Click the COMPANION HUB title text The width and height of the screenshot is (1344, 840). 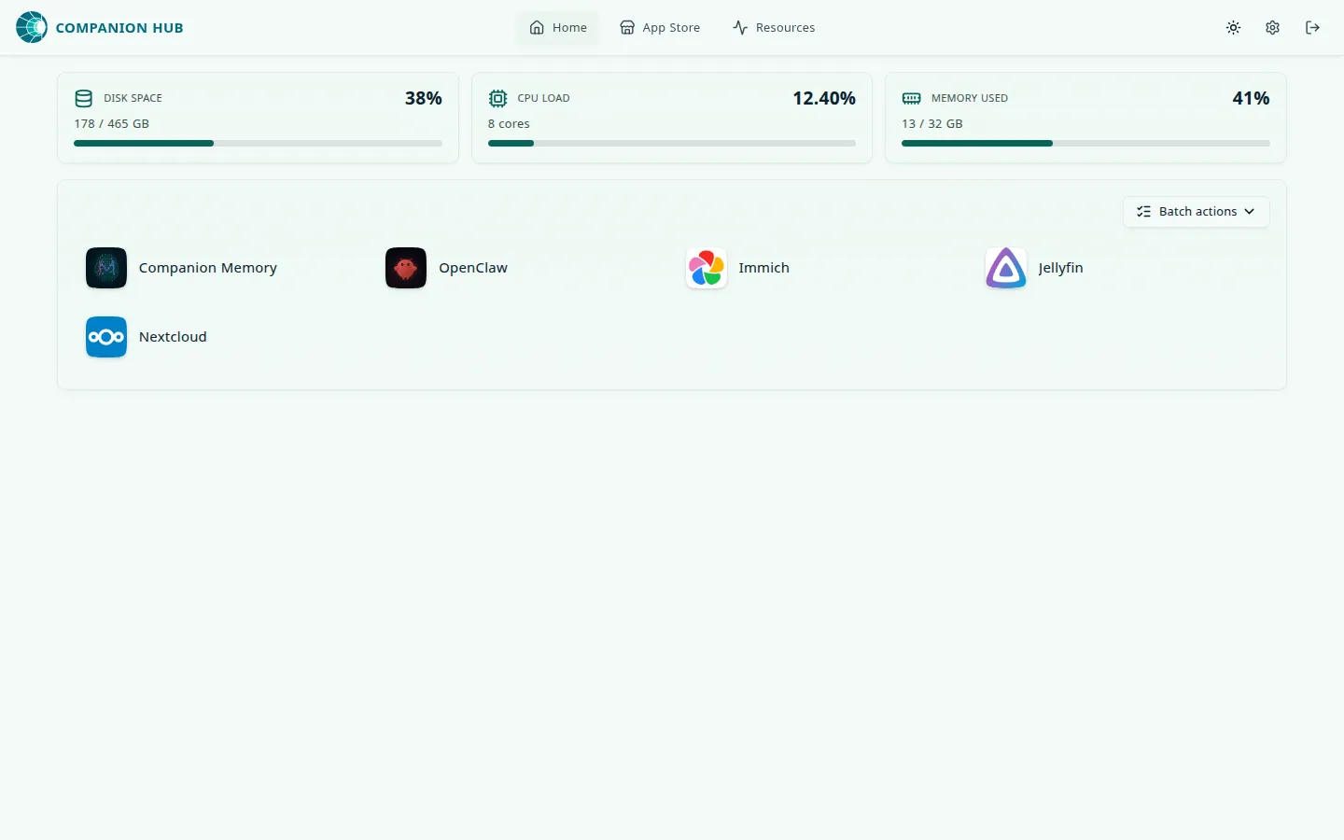119,28
